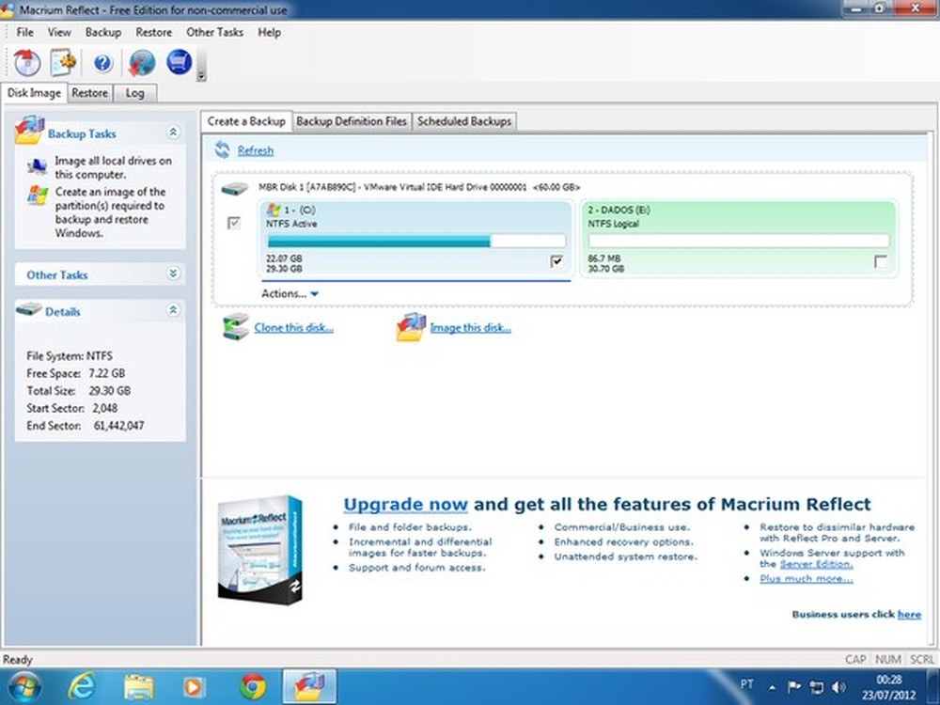940x705 pixels.
Task: Show hidden system tray icons
Action: pos(772,688)
